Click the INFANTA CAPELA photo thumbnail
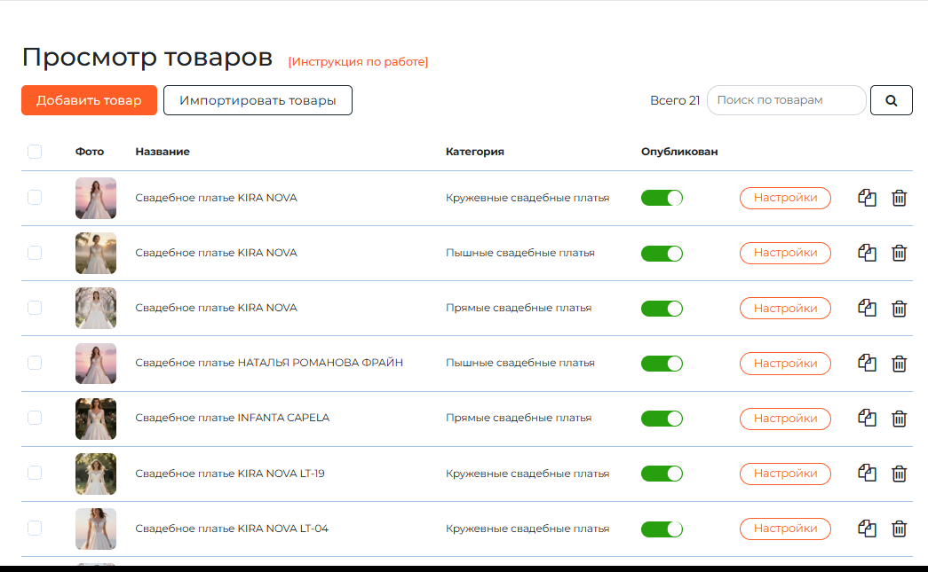The image size is (928, 572). pyautogui.click(x=96, y=419)
